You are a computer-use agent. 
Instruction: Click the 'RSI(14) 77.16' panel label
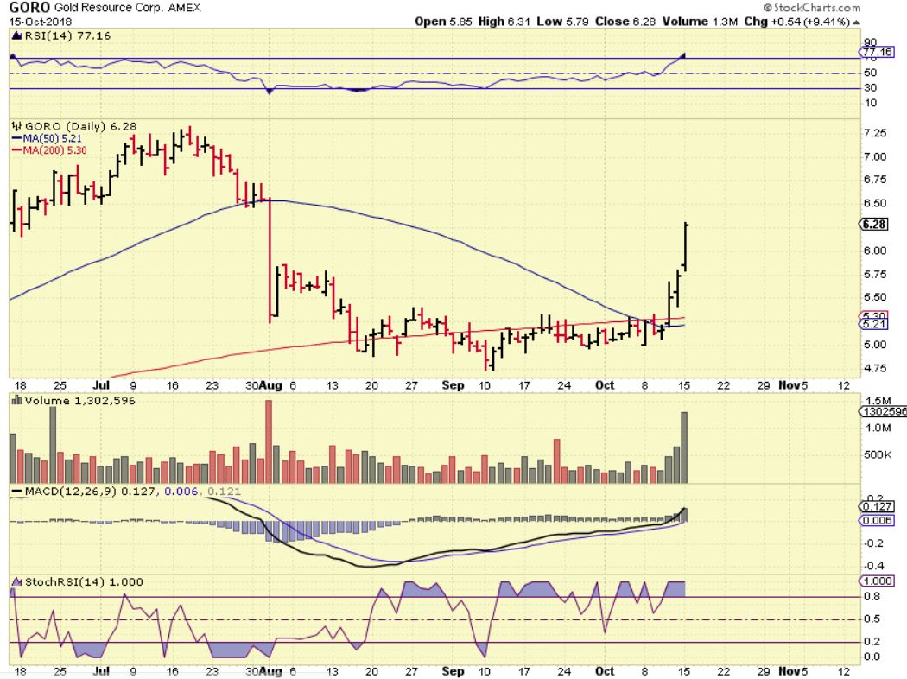[67, 36]
